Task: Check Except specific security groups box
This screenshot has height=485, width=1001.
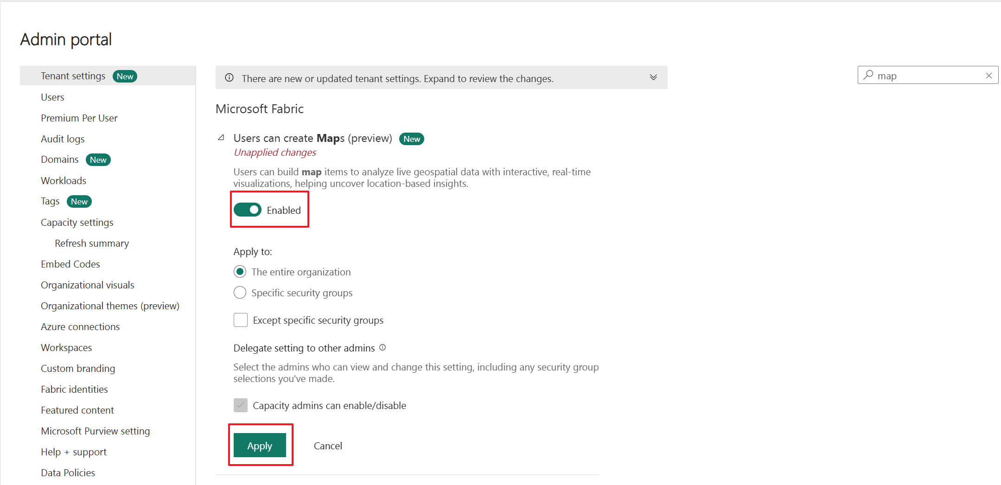Action: point(241,320)
